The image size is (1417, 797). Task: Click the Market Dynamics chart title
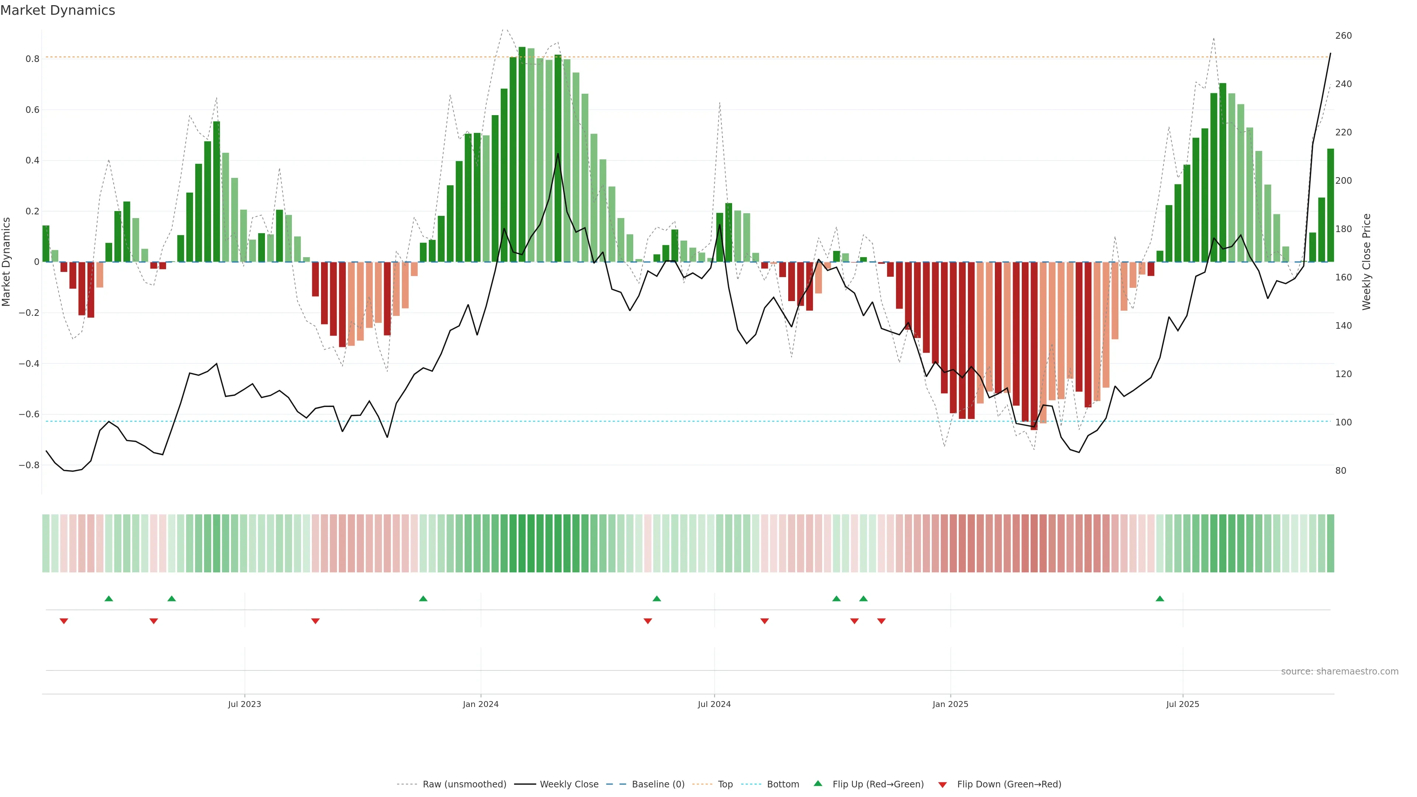(x=58, y=10)
